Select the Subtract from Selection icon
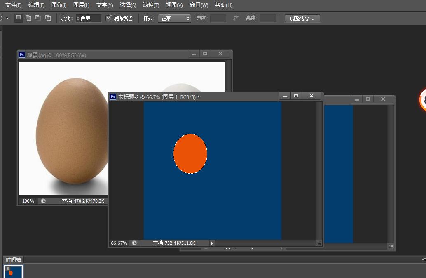Image resolution: width=426 pixels, height=278 pixels. 37,18
